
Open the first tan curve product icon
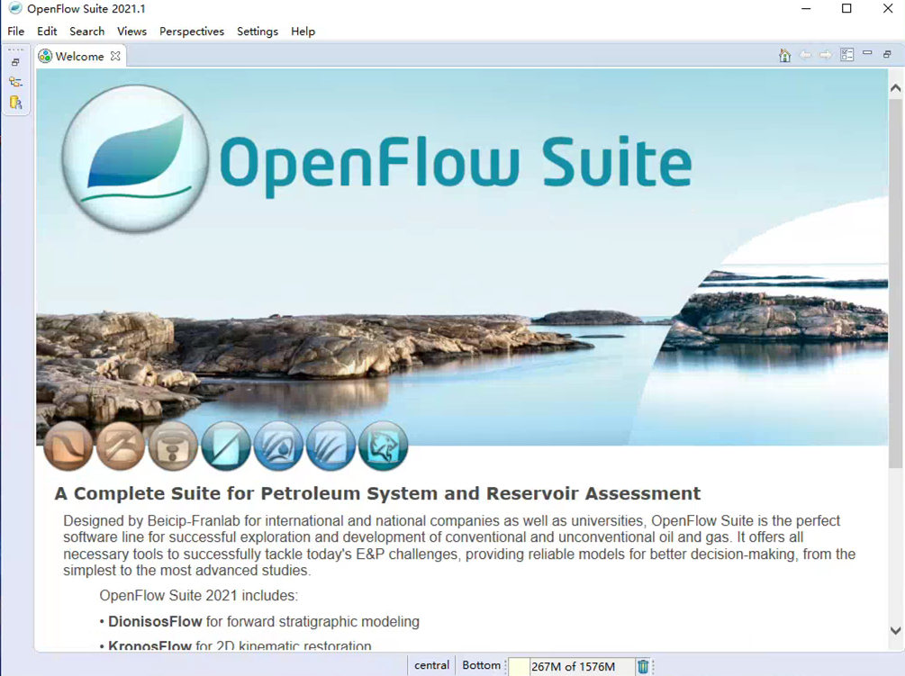point(68,446)
